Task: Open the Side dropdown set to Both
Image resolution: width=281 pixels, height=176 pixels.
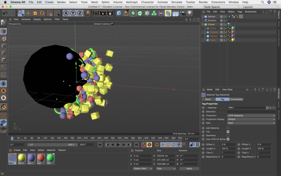Action: click(251, 123)
